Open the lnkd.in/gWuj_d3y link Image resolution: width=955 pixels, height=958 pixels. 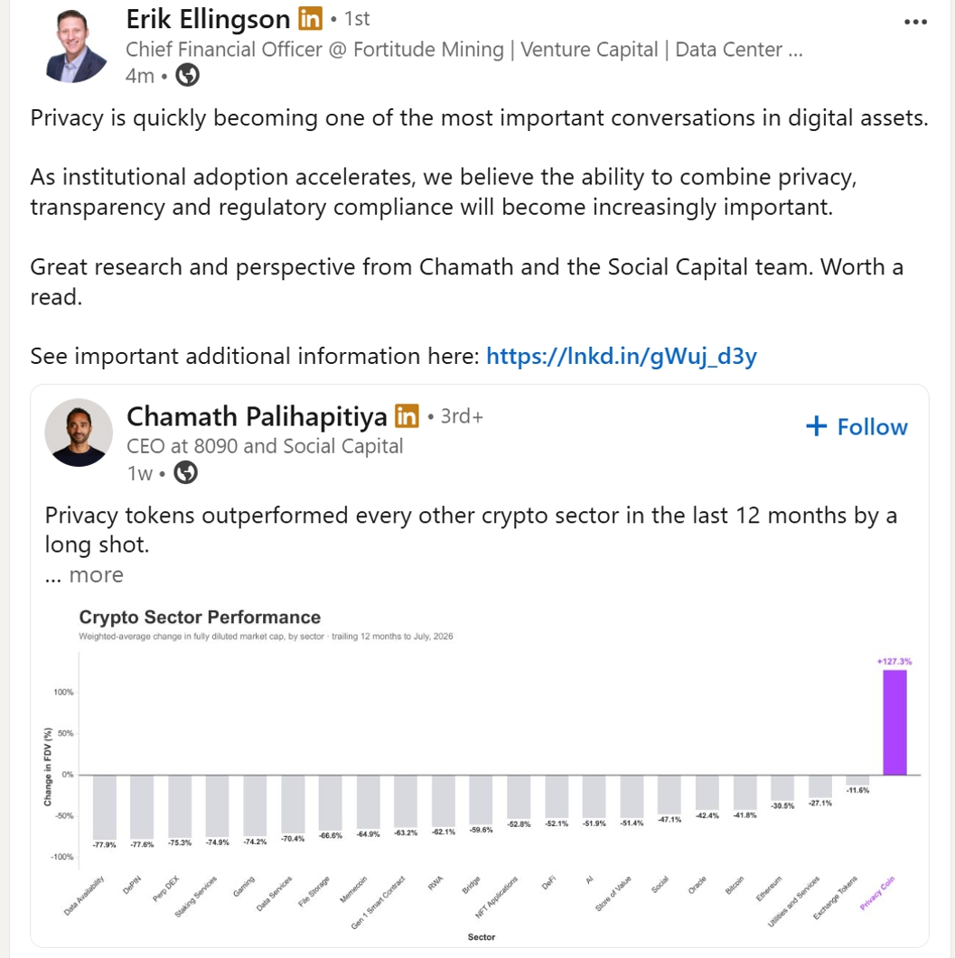pos(622,356)
